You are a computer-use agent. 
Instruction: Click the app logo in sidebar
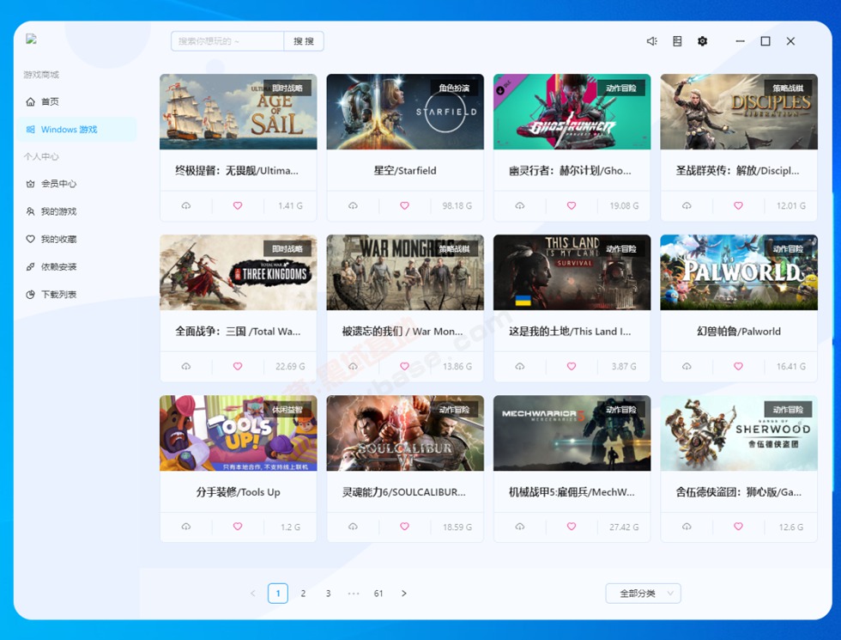click(x=31, y=39)
